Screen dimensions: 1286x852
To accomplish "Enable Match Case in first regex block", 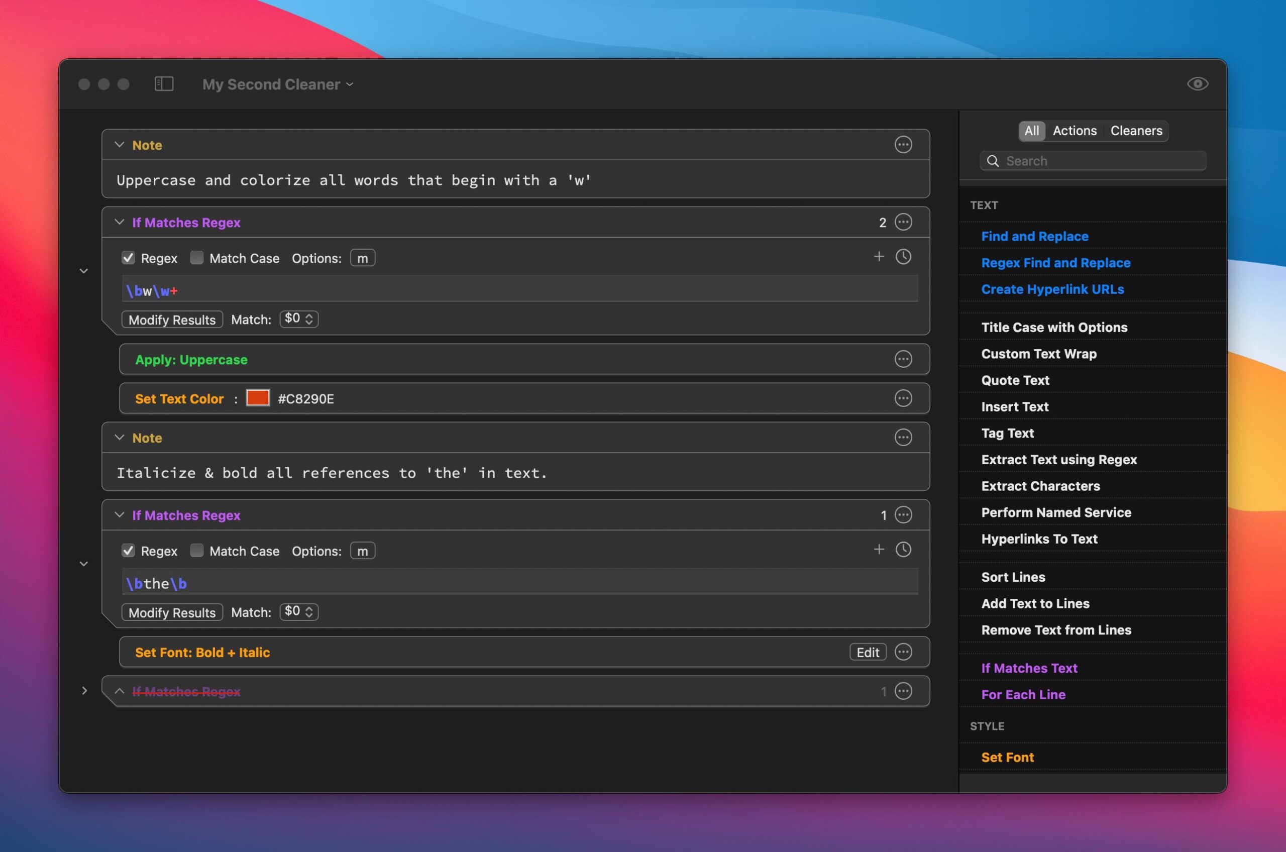I will pyautogui.click(x=197, y=258).
